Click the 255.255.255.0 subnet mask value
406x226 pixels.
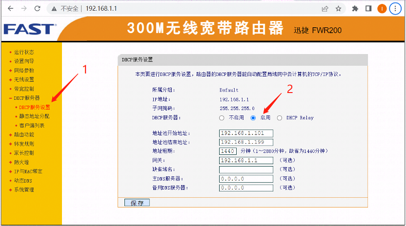[x=237, y=108]
